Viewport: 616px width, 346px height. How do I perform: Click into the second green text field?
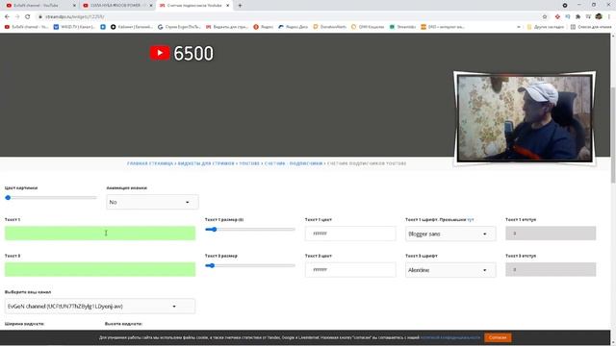pyautogui.click(x=100, y=269)
